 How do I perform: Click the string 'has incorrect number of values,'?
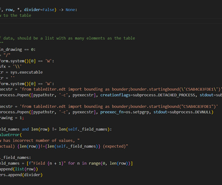click(x=39, y=141)
